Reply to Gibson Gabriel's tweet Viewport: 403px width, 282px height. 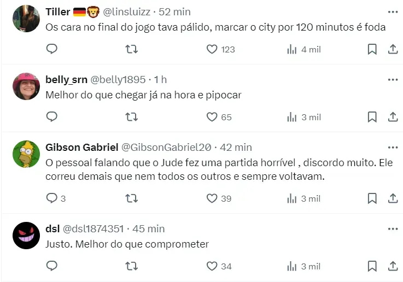point(52,198)
